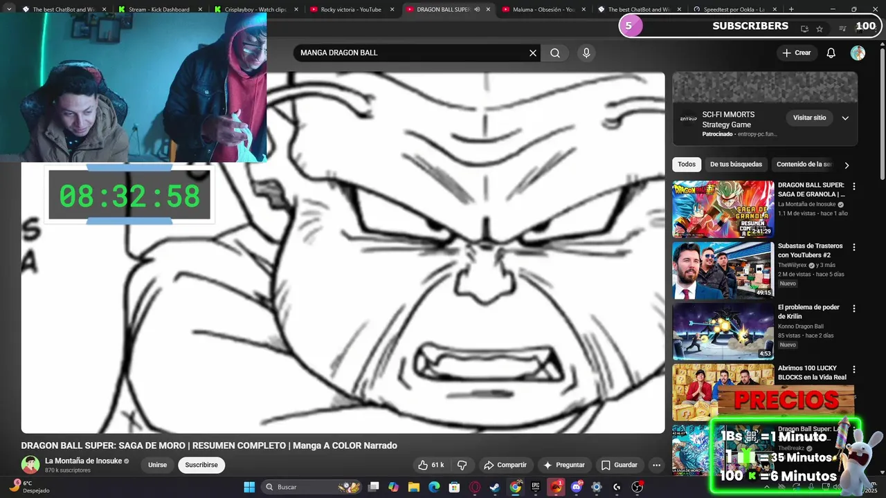The image size is (886, 498).
Task: Like the video (61 k)
Action: (431, 465)
